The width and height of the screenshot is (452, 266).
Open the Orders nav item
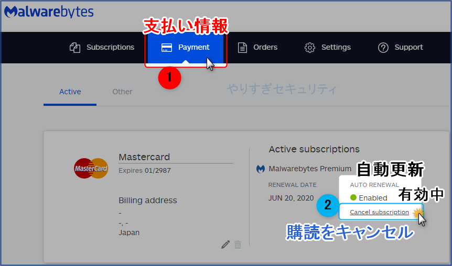257,47
